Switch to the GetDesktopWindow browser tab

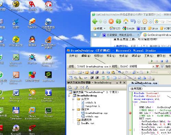[157, 35]
